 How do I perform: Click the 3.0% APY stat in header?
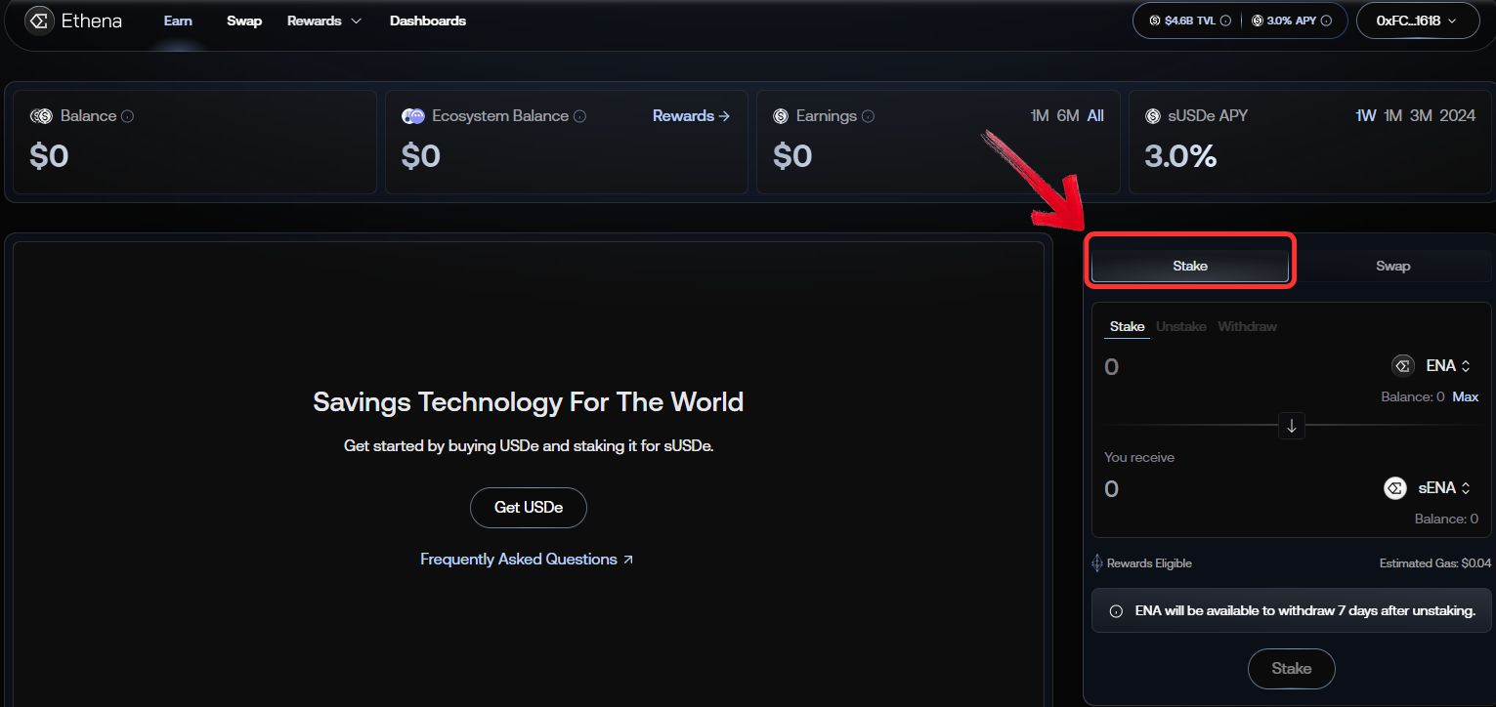[1292, 21]
